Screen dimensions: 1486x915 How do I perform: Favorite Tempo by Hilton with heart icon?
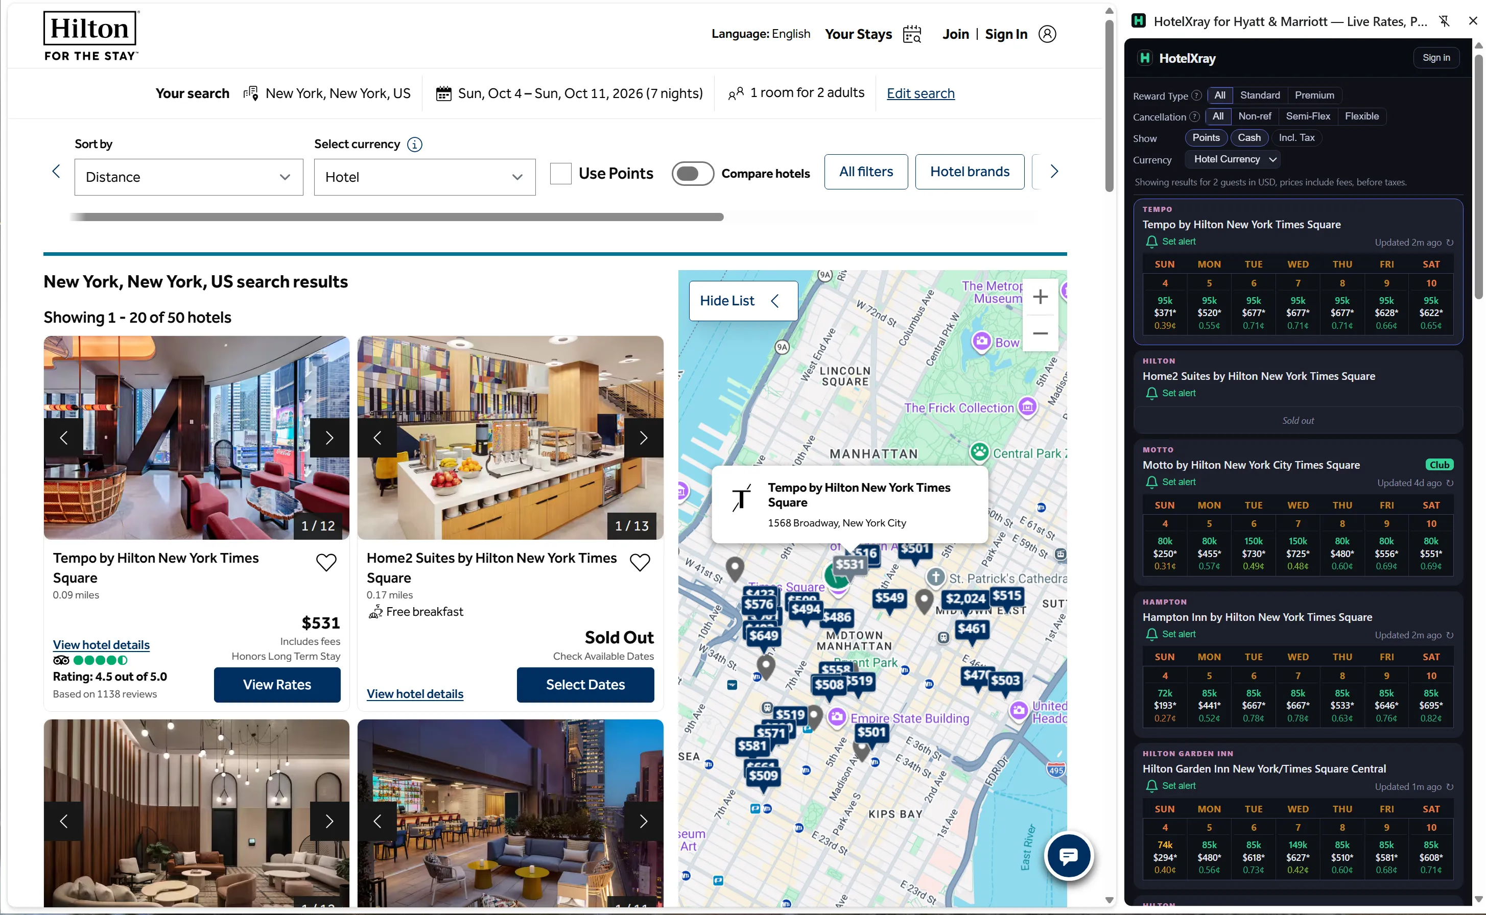click(326, 562)
